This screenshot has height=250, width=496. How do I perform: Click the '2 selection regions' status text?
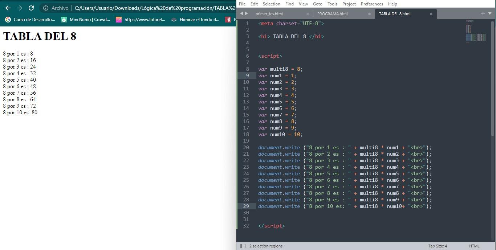tap(266, 246)
